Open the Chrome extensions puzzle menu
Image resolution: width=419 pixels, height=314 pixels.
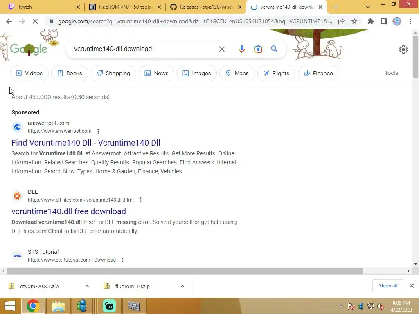click(370, 21)
